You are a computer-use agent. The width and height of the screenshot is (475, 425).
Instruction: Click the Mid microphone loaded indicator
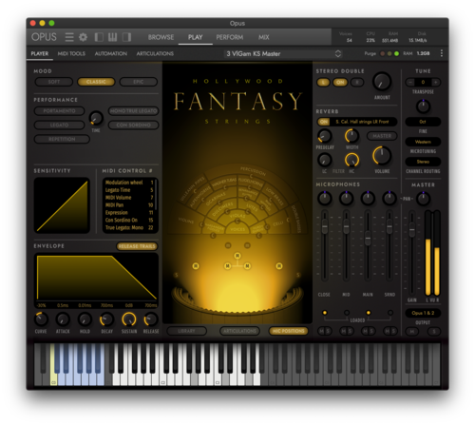[x=347, y=313]
